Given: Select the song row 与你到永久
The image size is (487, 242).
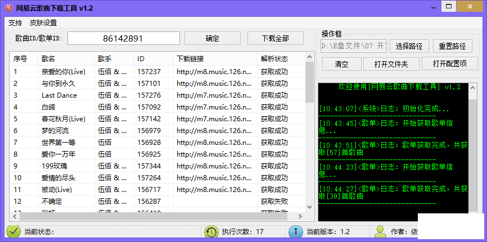Looking at the screenshot, I should 157,84.
